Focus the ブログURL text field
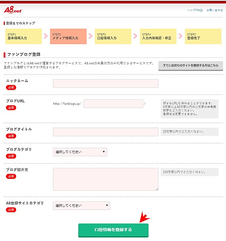 (x=113, y=104)
